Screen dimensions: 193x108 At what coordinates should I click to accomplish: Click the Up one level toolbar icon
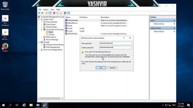(x=47, y=13)
